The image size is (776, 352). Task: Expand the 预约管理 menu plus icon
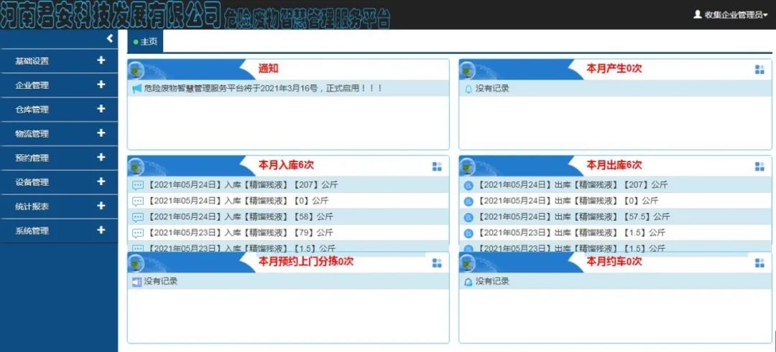pos(101,157)
